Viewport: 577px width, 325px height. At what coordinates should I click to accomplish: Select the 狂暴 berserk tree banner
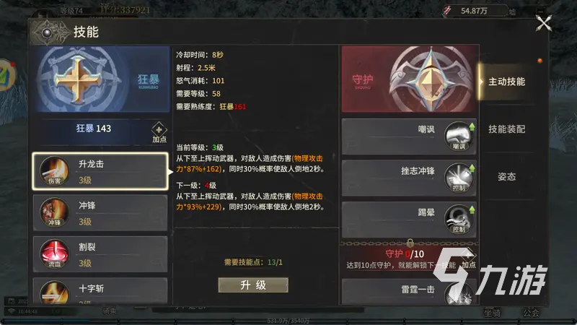pyautogui.click(x=101, y=79)
